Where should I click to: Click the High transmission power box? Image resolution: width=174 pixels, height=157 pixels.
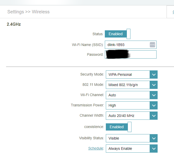pyautogui.click(x=128, y=105)
